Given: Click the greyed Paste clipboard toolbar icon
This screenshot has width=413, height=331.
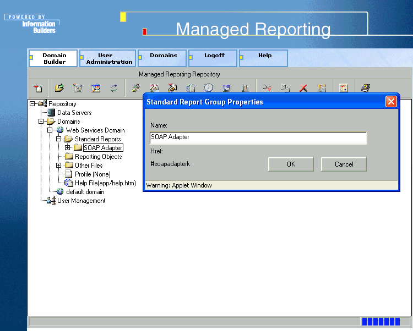Looking at the screenshot, I should (322, 88).
